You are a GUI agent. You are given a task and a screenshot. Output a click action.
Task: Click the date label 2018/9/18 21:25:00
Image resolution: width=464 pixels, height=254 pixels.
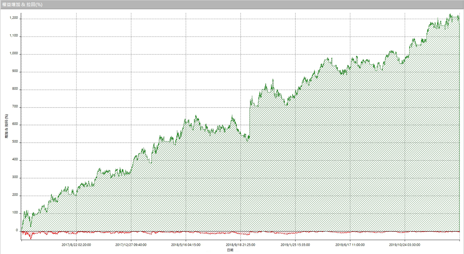[240, 245]
